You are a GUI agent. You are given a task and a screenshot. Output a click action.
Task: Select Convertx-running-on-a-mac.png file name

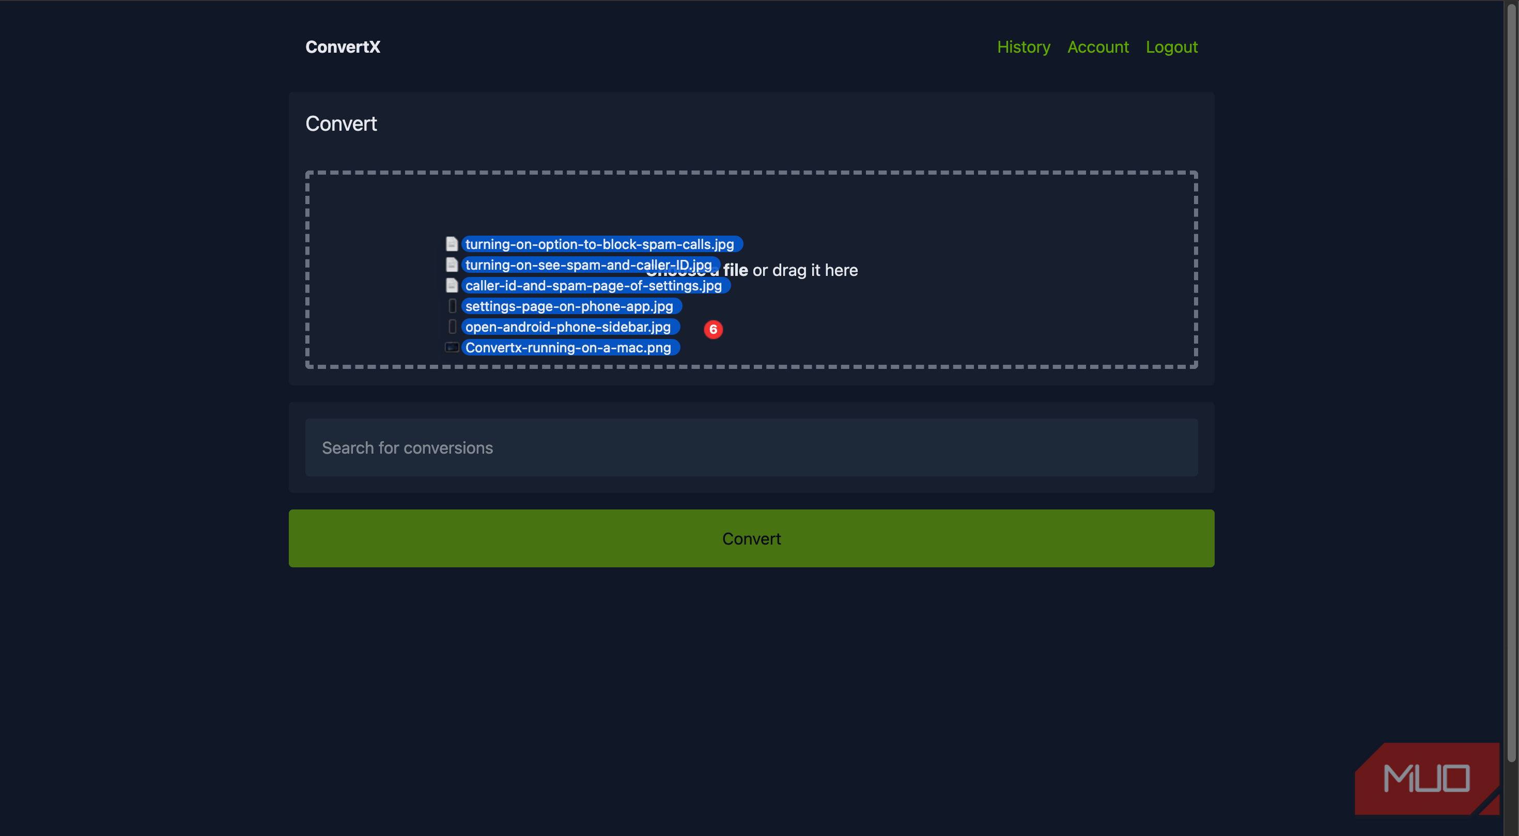[x=570, y=347]
